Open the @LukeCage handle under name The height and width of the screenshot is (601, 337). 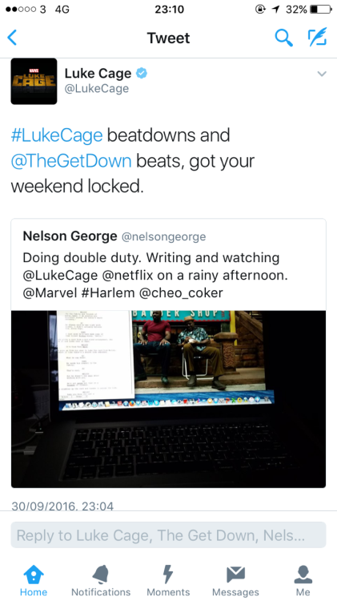(97, 88)
